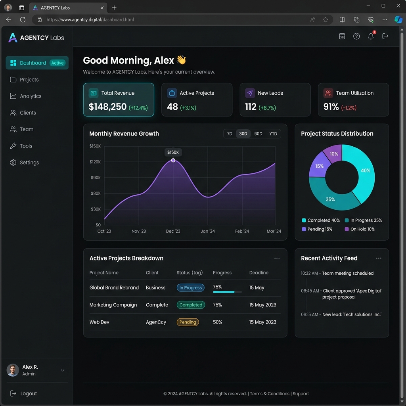
Task: Click the site info lock icon
Action: [x=40, y=20]
